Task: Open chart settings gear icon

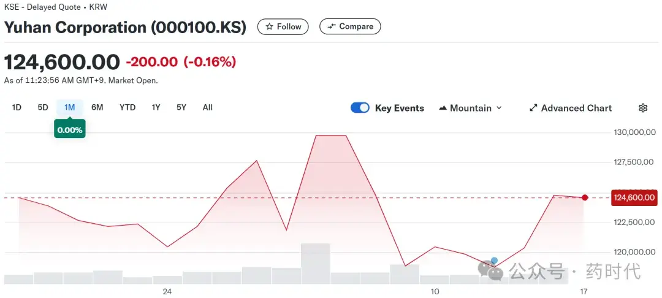Action: (643, 108)
